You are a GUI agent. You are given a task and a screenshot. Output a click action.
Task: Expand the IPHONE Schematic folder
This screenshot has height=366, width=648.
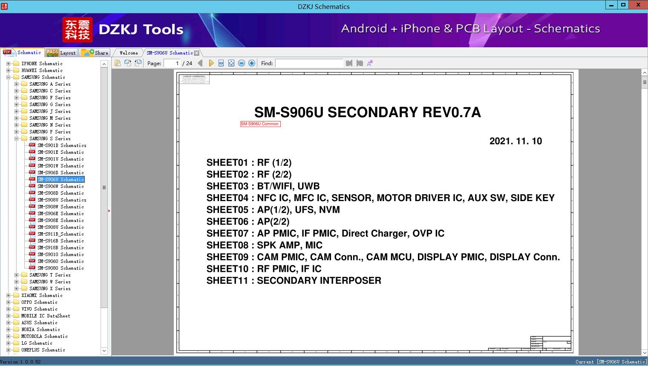click(8, 63)
